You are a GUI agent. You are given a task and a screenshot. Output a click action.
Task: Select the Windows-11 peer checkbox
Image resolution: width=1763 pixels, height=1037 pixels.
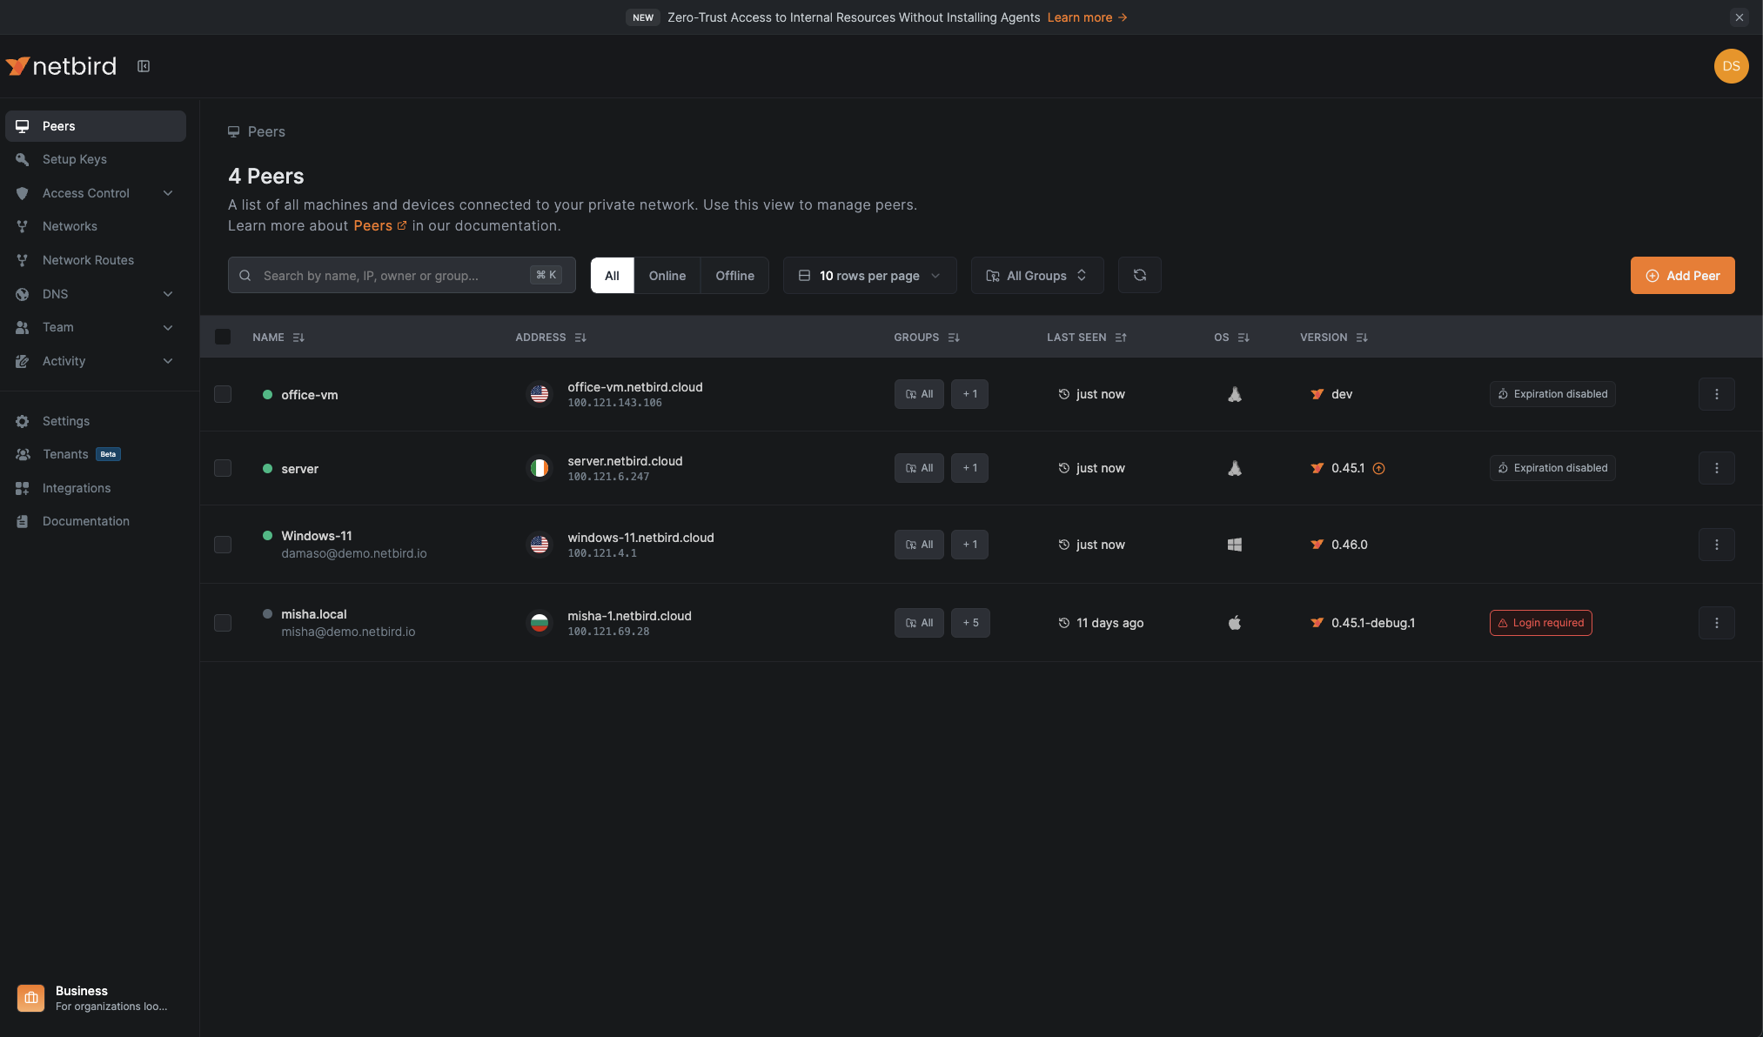click(223, 545)
